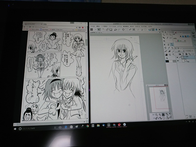Viewport: 196px width, 147px height.
Task: Select the Decoration sparkle tool
Action: 172,48
